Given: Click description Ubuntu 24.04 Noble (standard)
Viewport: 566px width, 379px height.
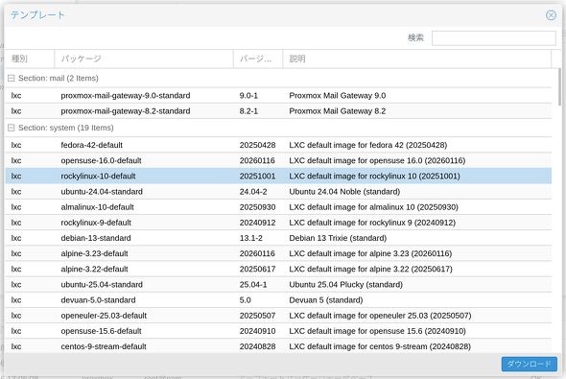Looking at the screenshot, I should [344, 192].
